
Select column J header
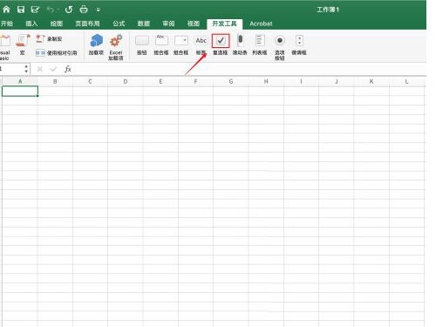pyautogui.click(x=337, y=81)
